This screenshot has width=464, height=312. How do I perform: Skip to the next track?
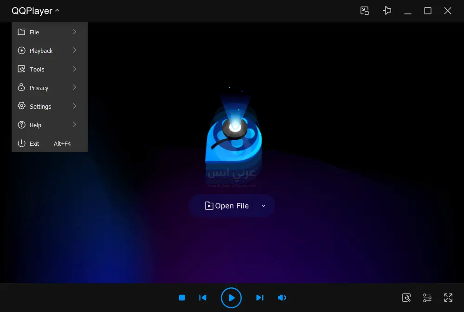[260, 298]
